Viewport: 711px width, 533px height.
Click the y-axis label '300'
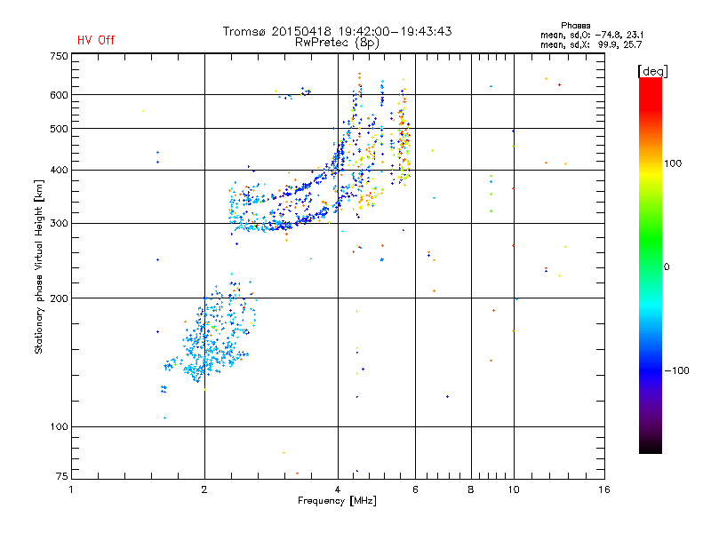pos(59,224)
